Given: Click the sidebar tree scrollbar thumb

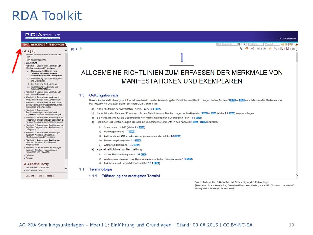Looking at the screenshot, I should 66,106.
